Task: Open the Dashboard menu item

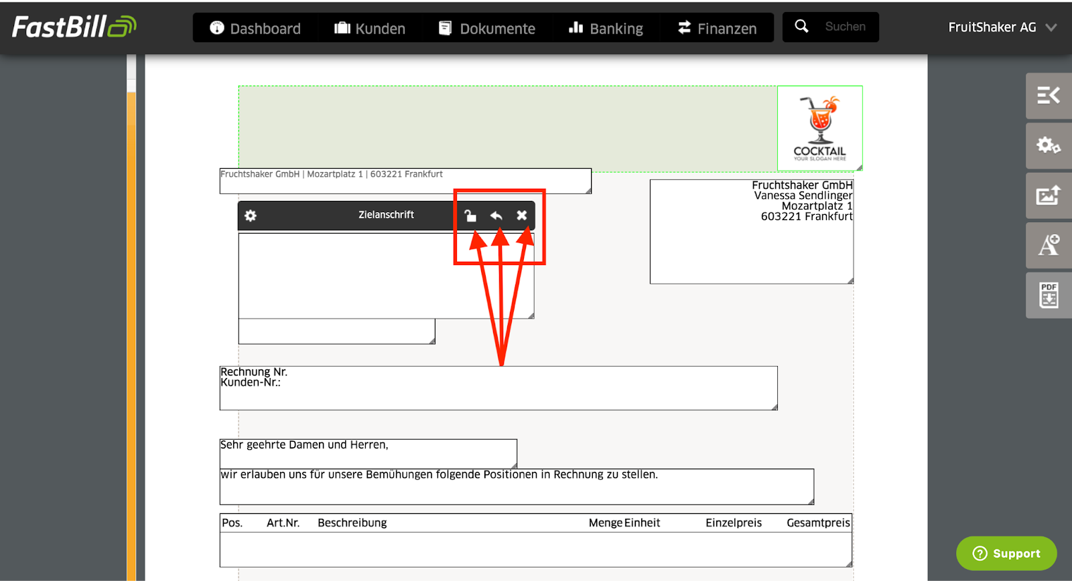Action: (255, 28)
